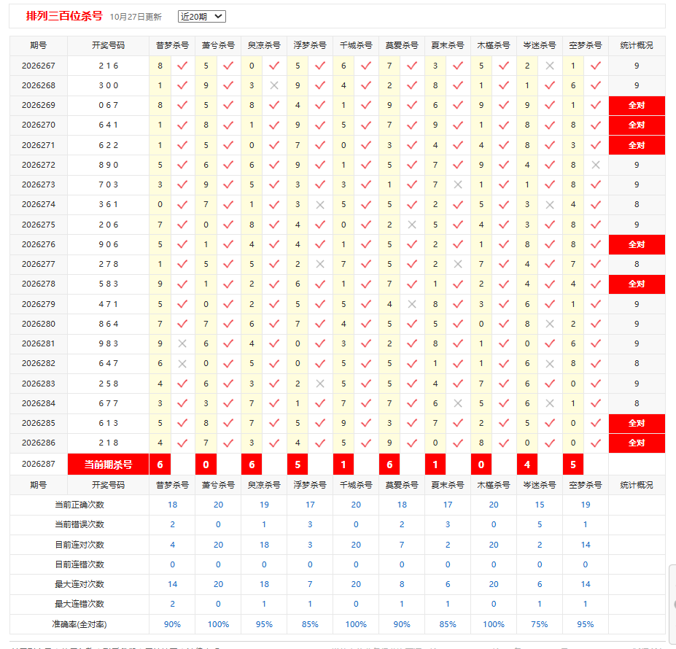The image size is (676, 649).
Task: Click the 目前连错次数 row label
Action: coord(79,564)
